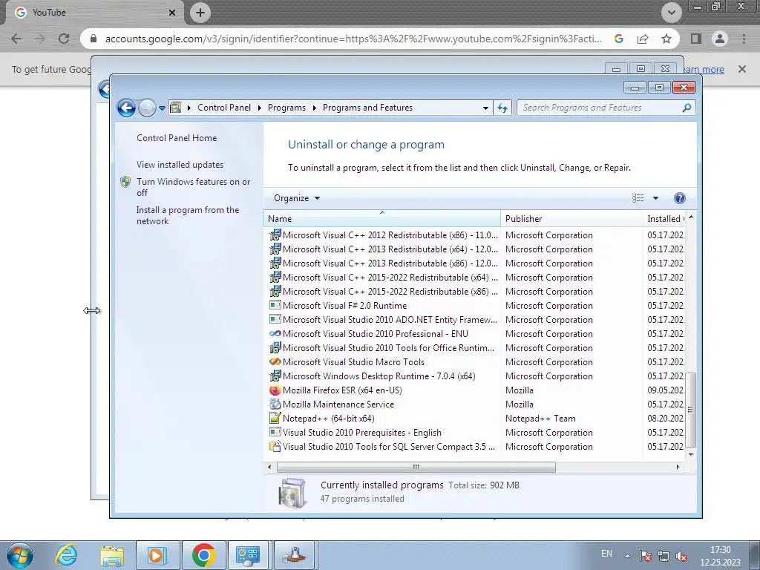Select Microsoft Visual Studio Macro Tools icon
The width and height of the screenshot is (760, 570).
[275, 361]
